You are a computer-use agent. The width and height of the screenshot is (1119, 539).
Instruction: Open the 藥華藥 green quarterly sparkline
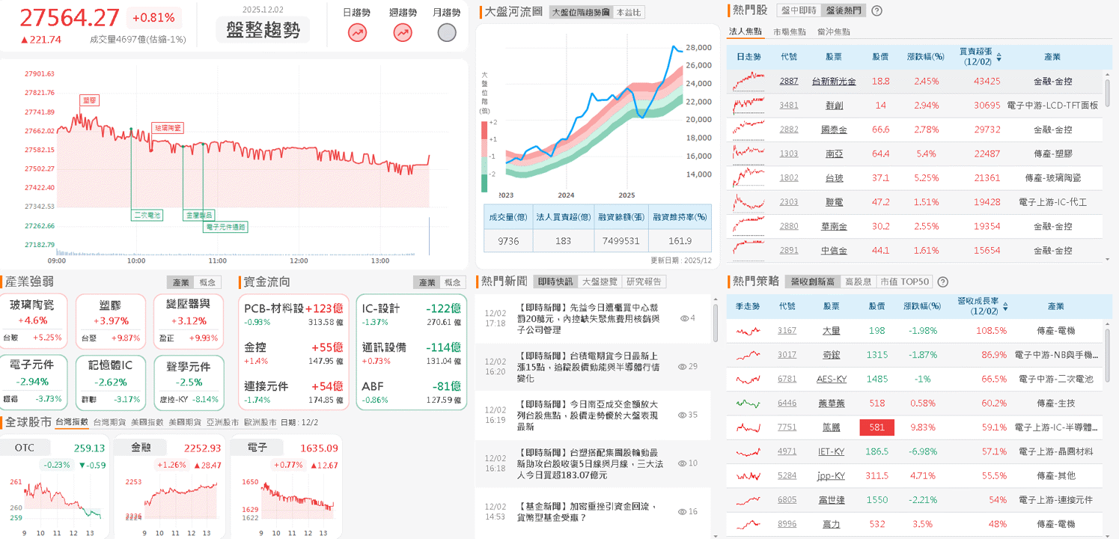tap(748, 403)
